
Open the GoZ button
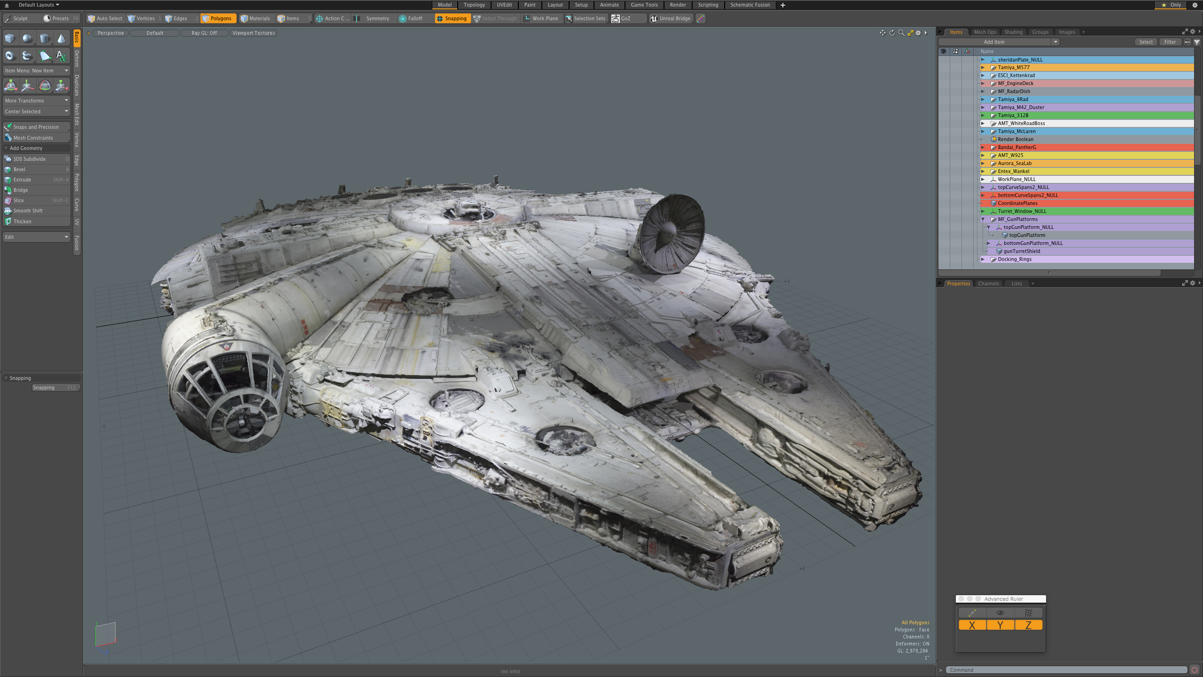coord(628,18)
